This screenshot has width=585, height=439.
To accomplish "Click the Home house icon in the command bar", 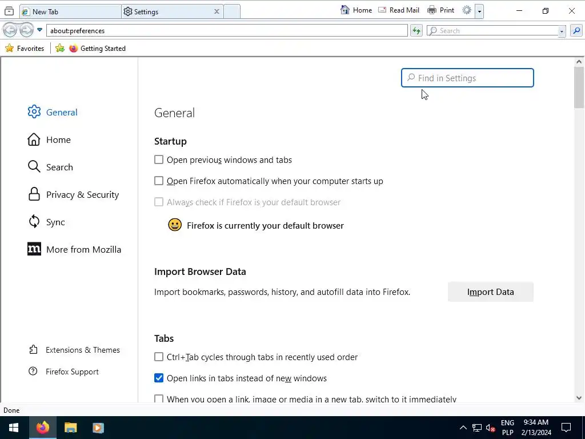I will (x=345, y=10).
